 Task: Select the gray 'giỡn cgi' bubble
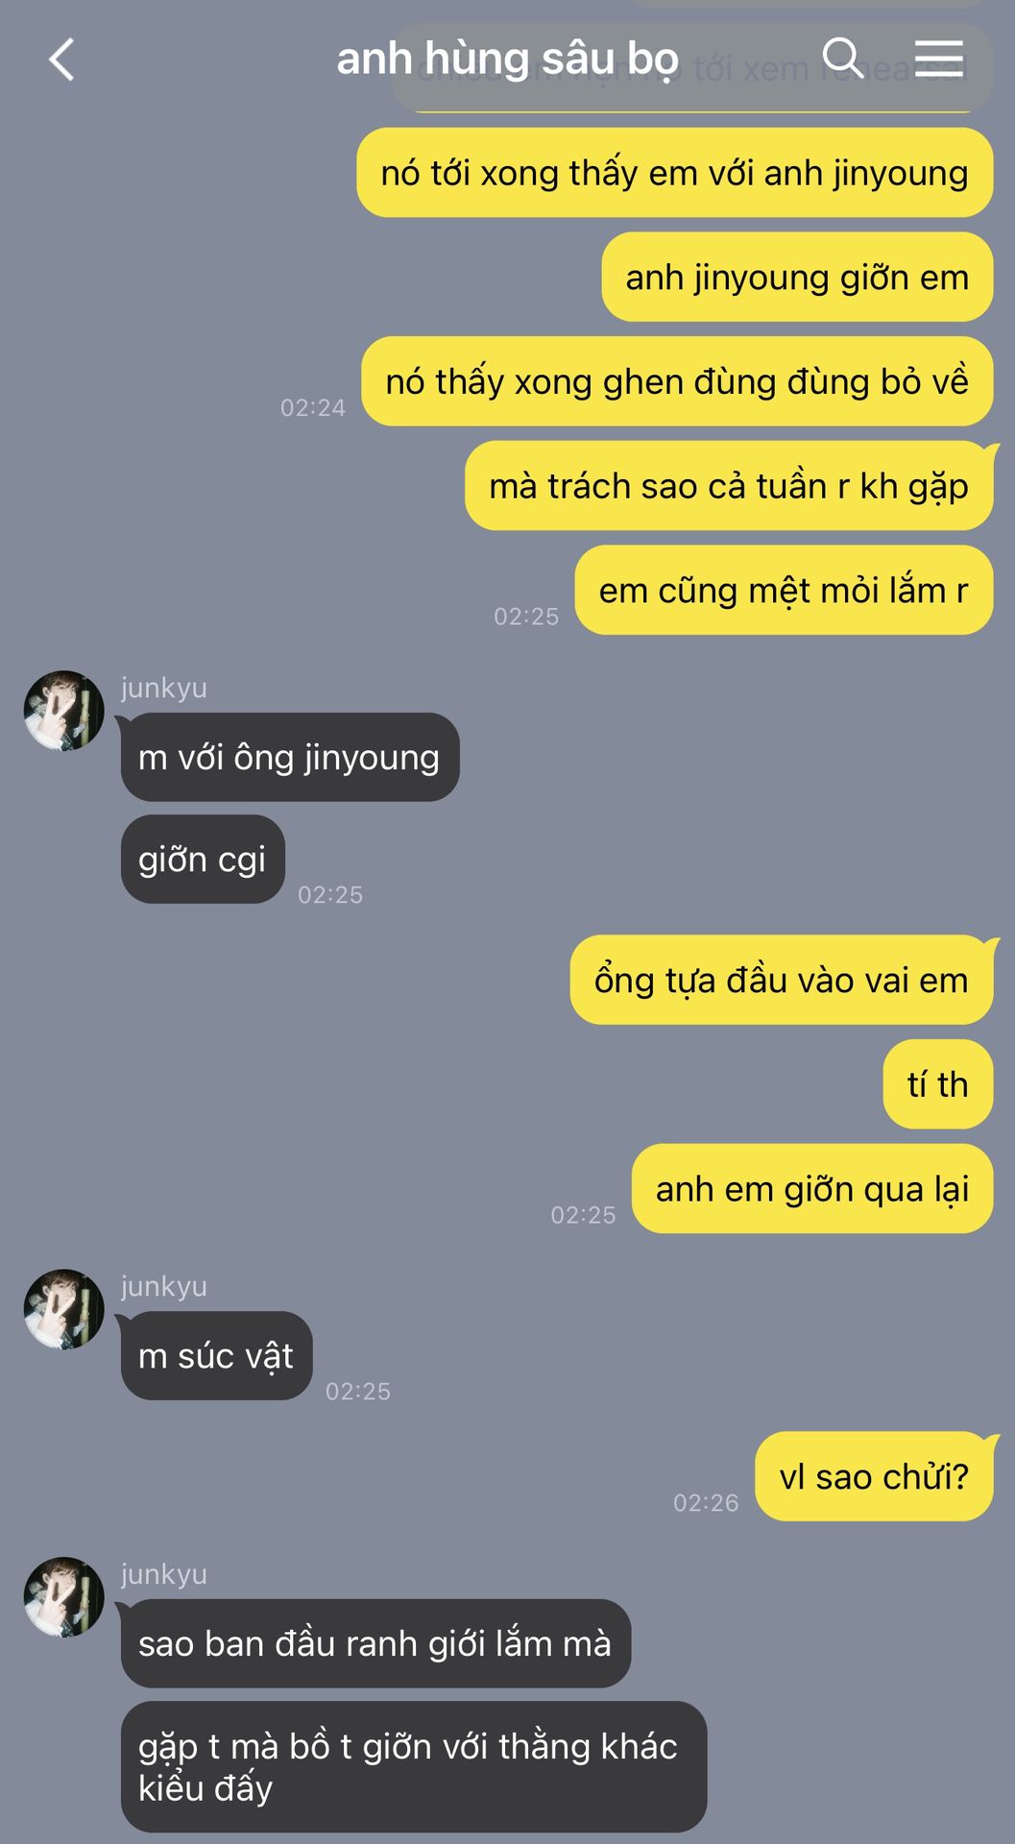point(203,860)
